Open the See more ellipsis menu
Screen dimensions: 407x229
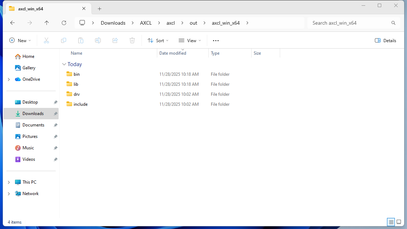tap(215, 40)
